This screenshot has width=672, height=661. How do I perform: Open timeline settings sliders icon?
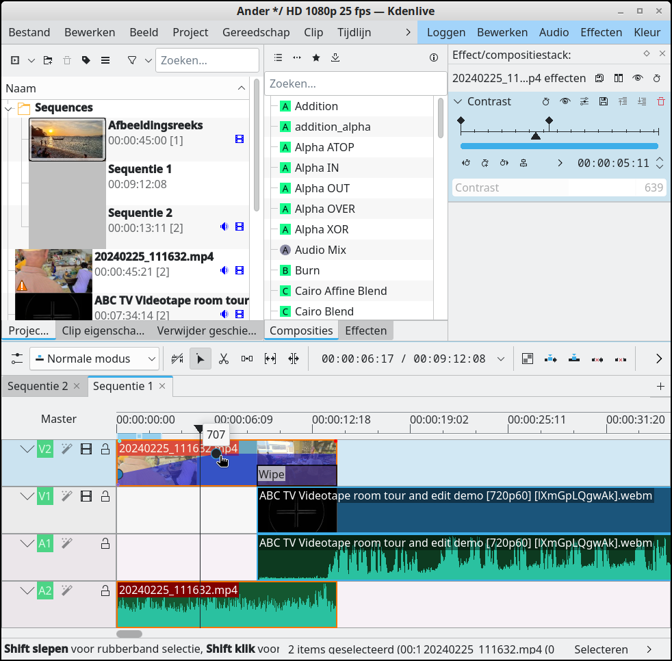coord(16,359)
